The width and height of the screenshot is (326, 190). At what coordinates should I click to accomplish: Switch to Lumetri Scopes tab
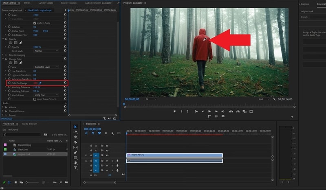pos(46,3)
